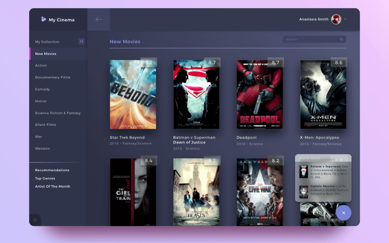The width and height of the screenshot is (389, 243).
Task: Click the Anastasia Smith username
Action: pyautogui.click(x=314, y=19)
